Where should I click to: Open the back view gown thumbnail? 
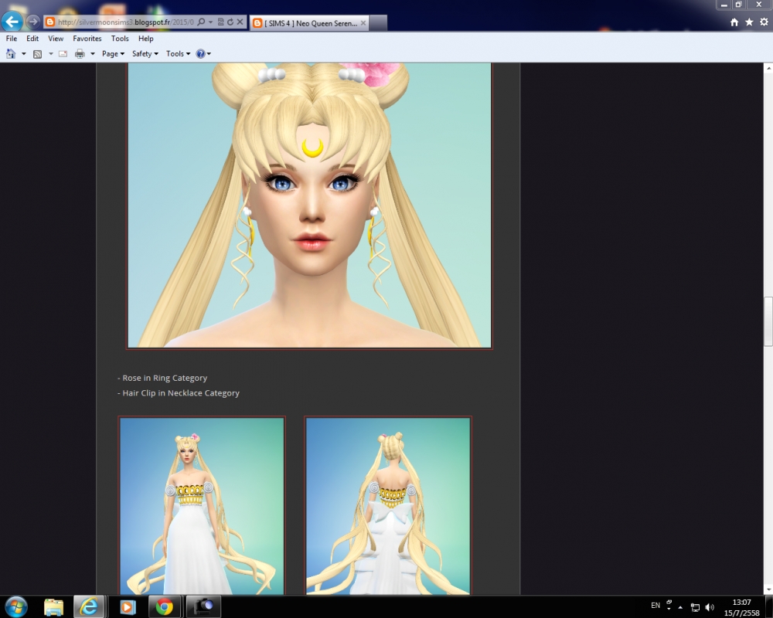tap(388, 506)
